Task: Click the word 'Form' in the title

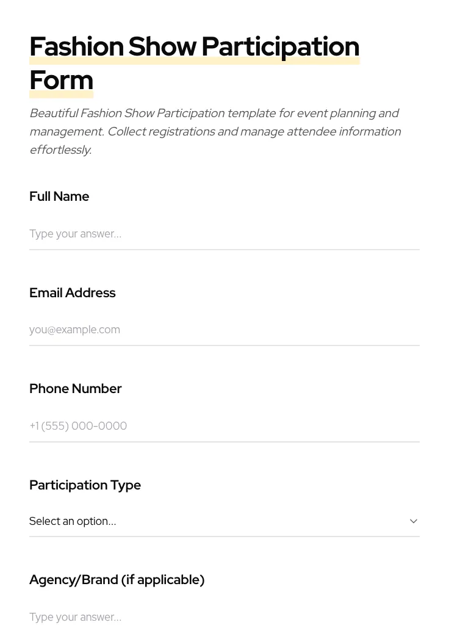Action: (x=61, y=81)
